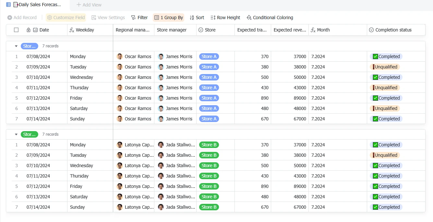Image resolution: width=433 pixels, height=222 pixels.
Task: Click 7.2024 month cell in Store A Saturday row
Action: 338,108
